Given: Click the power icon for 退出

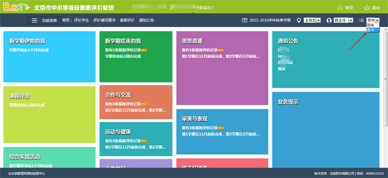Looking at the screenshot, I should (x=367, y=8).
